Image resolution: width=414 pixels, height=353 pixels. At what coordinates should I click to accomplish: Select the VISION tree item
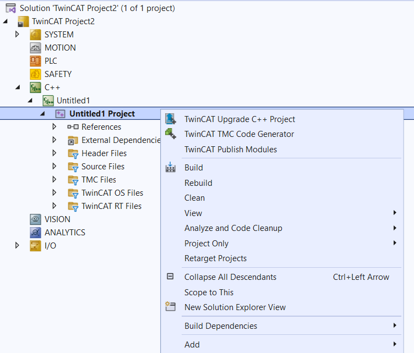tap(57, 219)
